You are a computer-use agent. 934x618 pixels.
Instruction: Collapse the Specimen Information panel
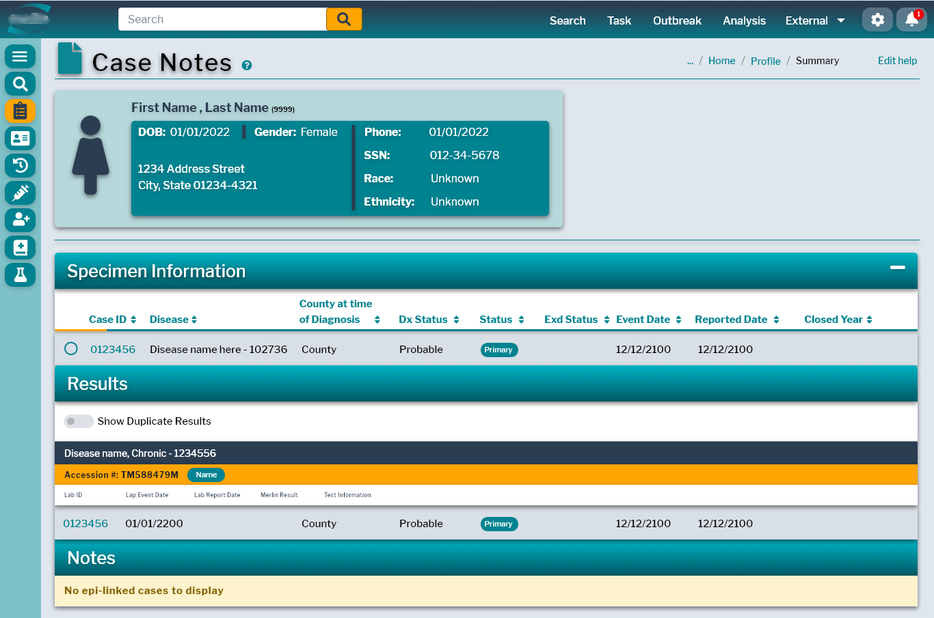(x=898, y=267)
